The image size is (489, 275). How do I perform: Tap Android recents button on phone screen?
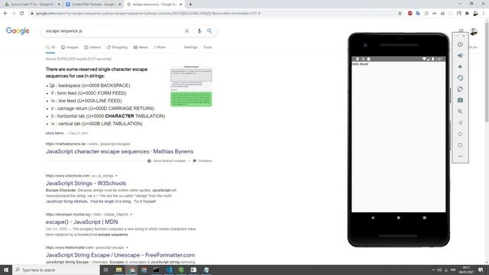coord(425,218)
